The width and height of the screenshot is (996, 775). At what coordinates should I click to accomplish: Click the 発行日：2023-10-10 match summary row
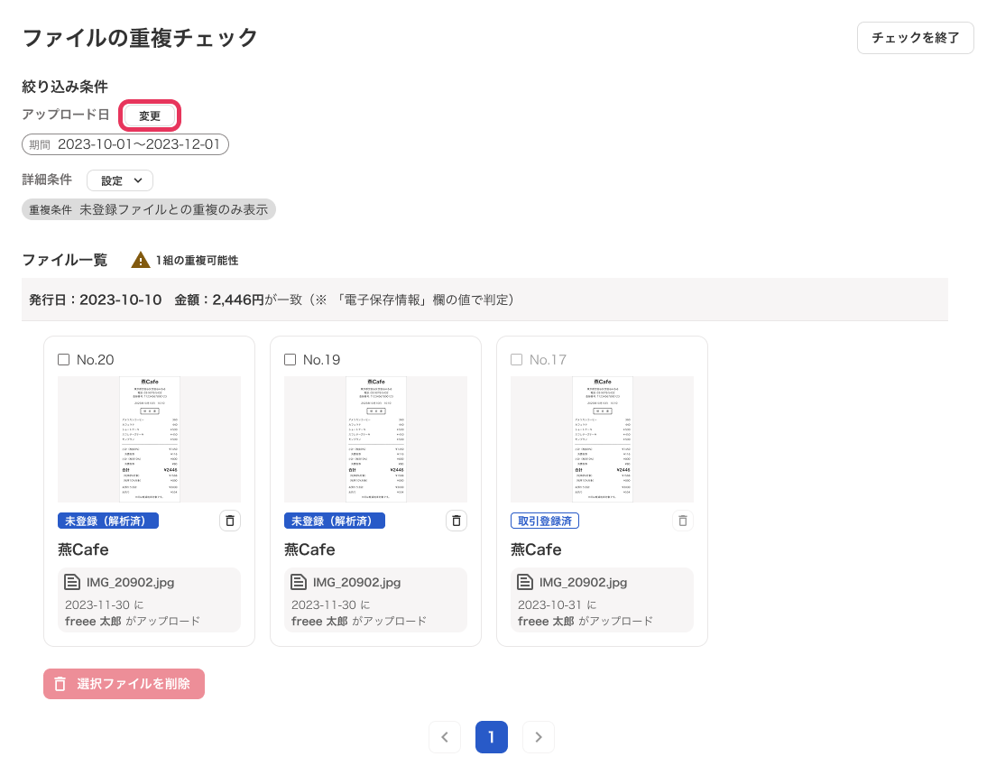pos(484,300)
